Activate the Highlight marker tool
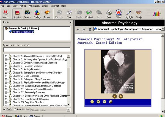 coord(129,14)
